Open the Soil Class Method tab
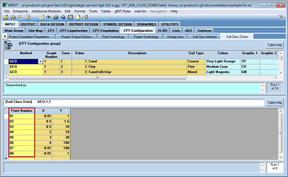Viewport: 288px width, 177px height. [x=204, y=37]
